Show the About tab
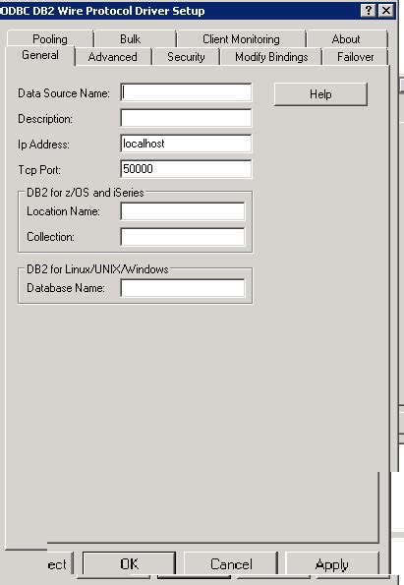This screenshot has width=404, height=585. pos(346,38)
